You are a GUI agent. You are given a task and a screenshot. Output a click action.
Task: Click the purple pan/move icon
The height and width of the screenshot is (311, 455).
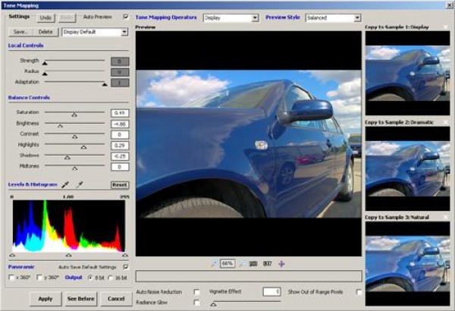coord(282,263)
